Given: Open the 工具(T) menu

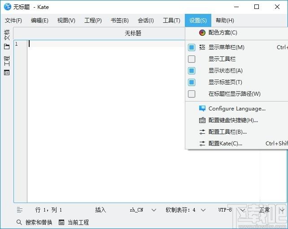Looking at the screenshot, I should (x=171, y=20).
